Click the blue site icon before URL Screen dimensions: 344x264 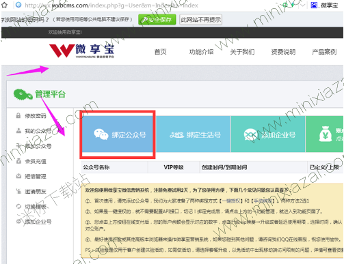18,5
